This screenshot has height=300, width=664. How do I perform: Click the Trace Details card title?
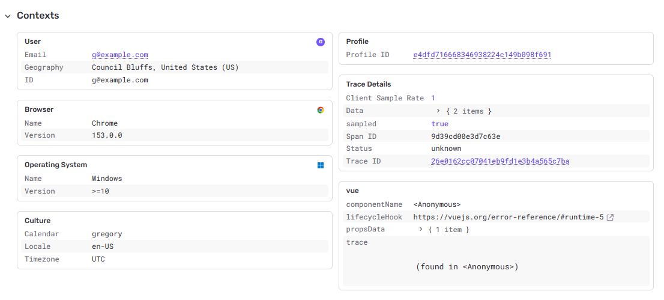(x=369, y=84)
